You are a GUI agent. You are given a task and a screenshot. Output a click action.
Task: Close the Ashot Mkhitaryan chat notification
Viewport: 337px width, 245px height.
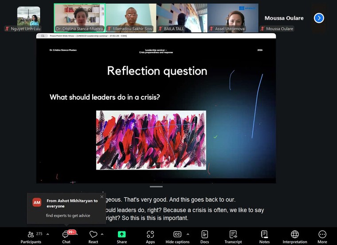coord(102,197)
